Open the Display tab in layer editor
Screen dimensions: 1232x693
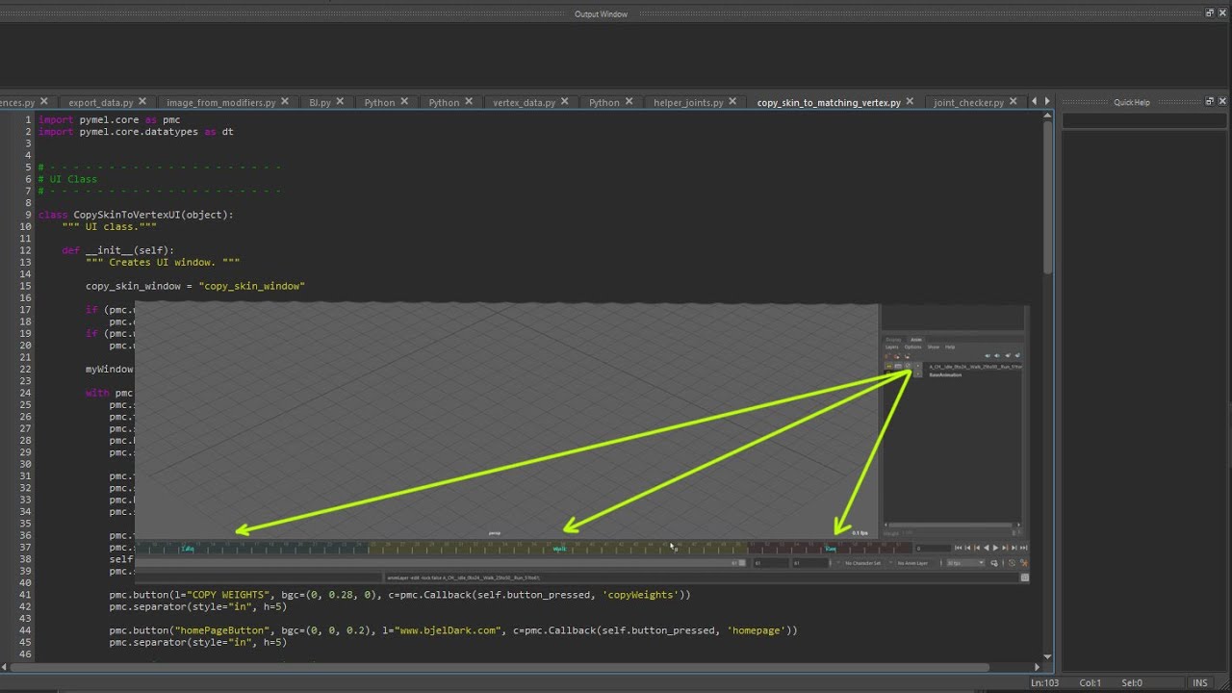pos(893,340)
